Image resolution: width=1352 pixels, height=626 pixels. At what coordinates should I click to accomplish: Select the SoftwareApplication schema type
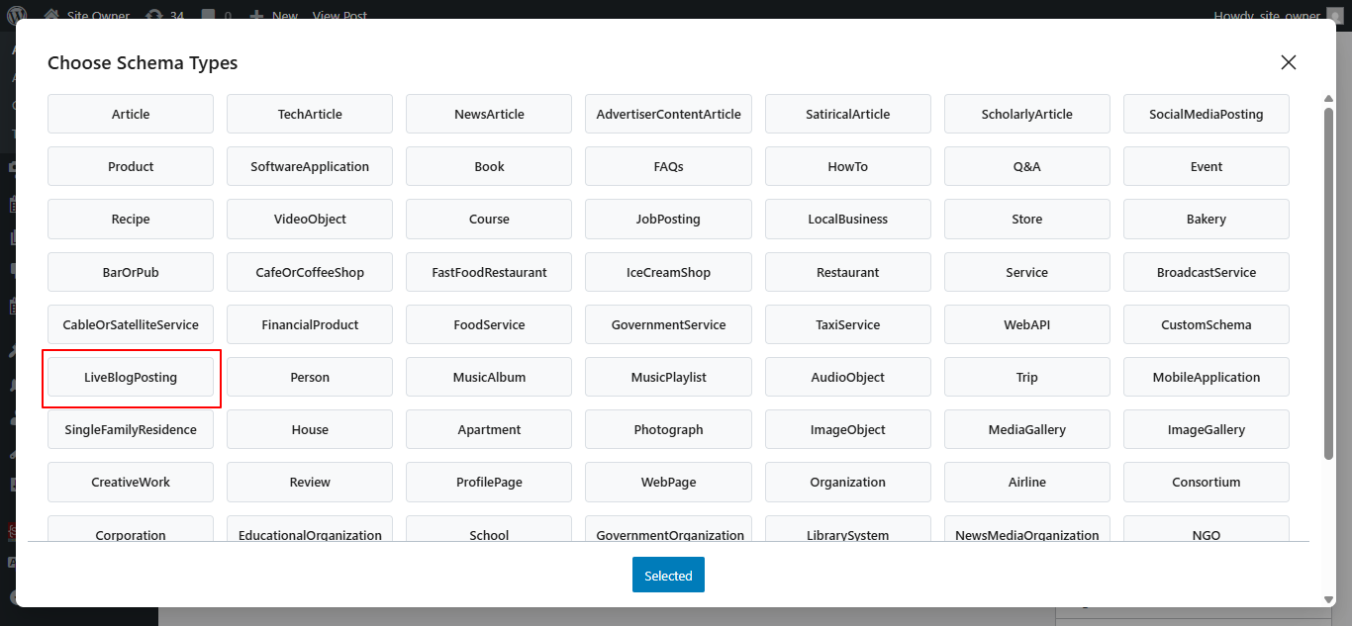[x=310, y=166]
